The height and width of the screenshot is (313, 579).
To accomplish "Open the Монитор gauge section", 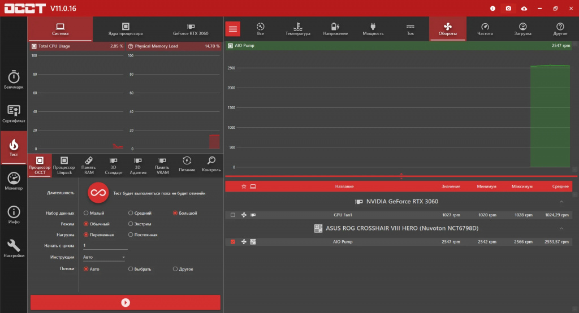I will coord(14,181).
